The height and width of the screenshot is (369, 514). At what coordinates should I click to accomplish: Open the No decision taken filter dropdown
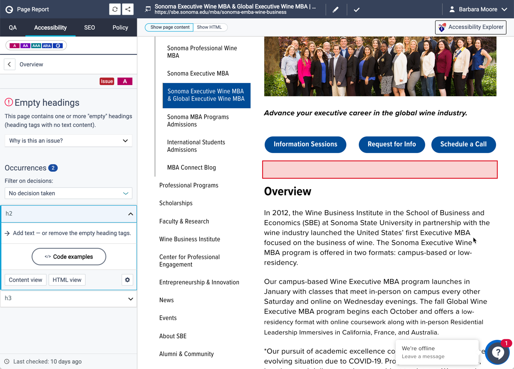click(68, 193)
